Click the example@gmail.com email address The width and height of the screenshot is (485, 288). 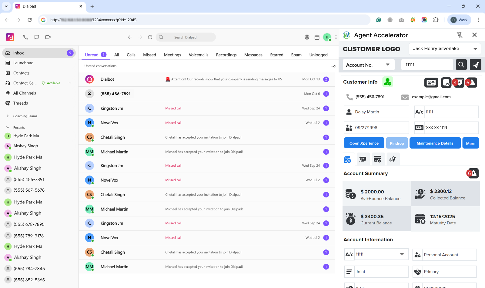[x=431, y=97]
